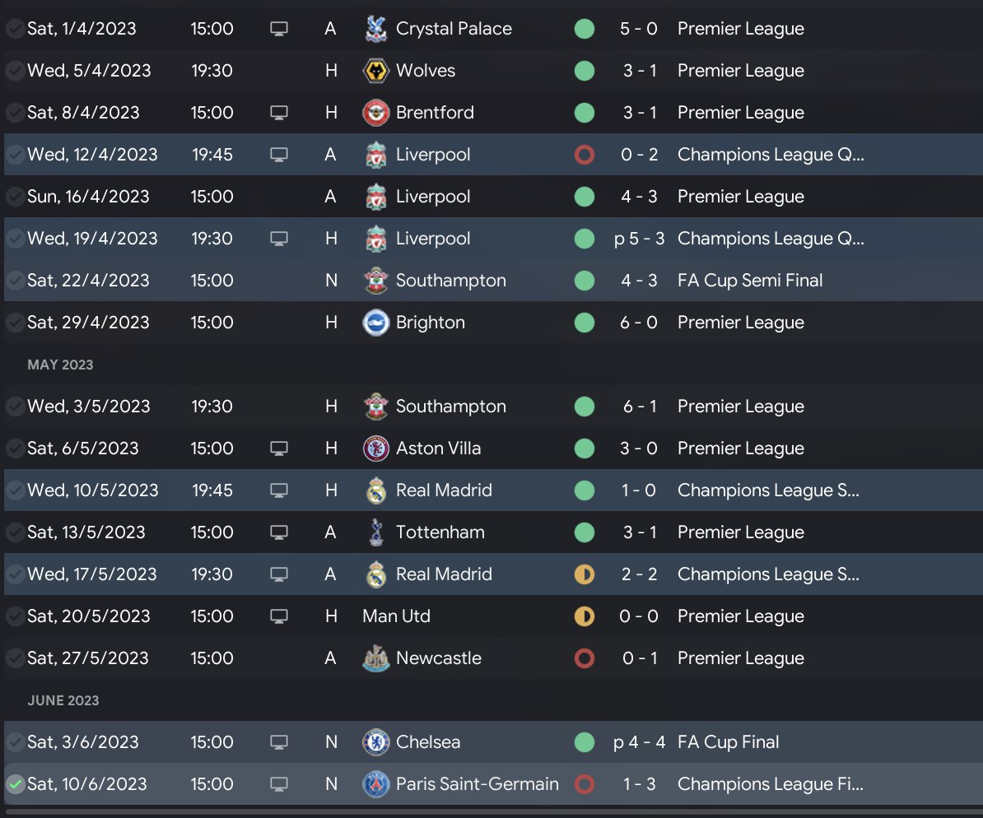
Task: Click the Chelsea club badge icon
Action: point(375,742)
